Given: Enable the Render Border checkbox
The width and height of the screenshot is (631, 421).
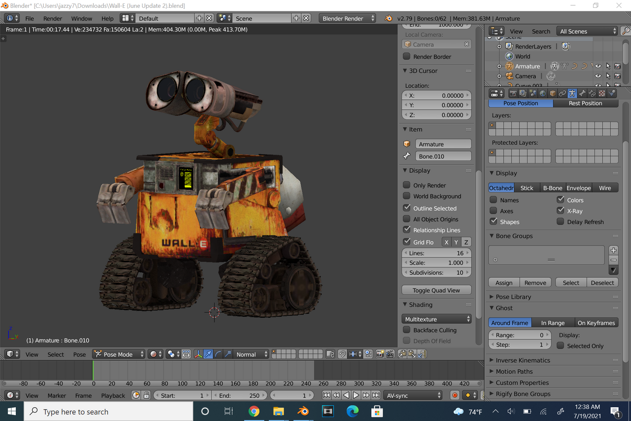Looking at the screenshot, I should [407, 56].
